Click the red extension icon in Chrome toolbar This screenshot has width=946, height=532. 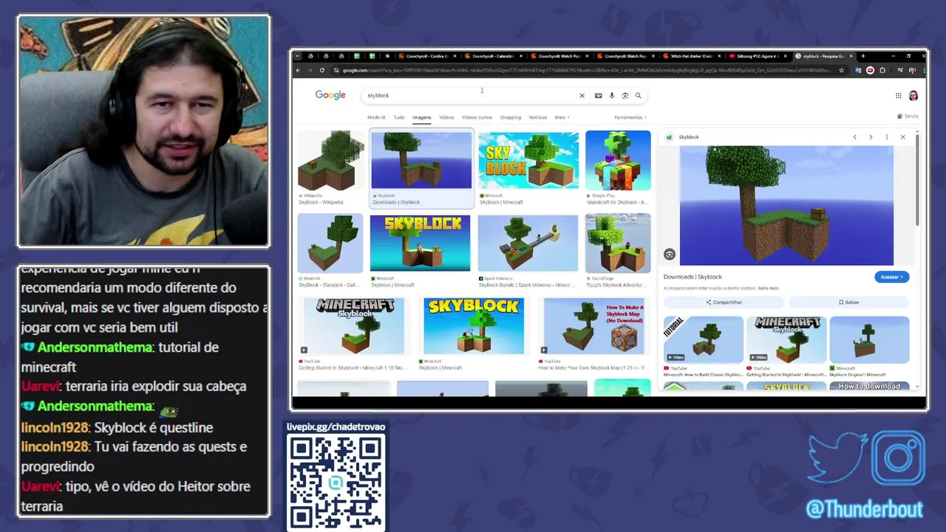(x=870, y=70)
